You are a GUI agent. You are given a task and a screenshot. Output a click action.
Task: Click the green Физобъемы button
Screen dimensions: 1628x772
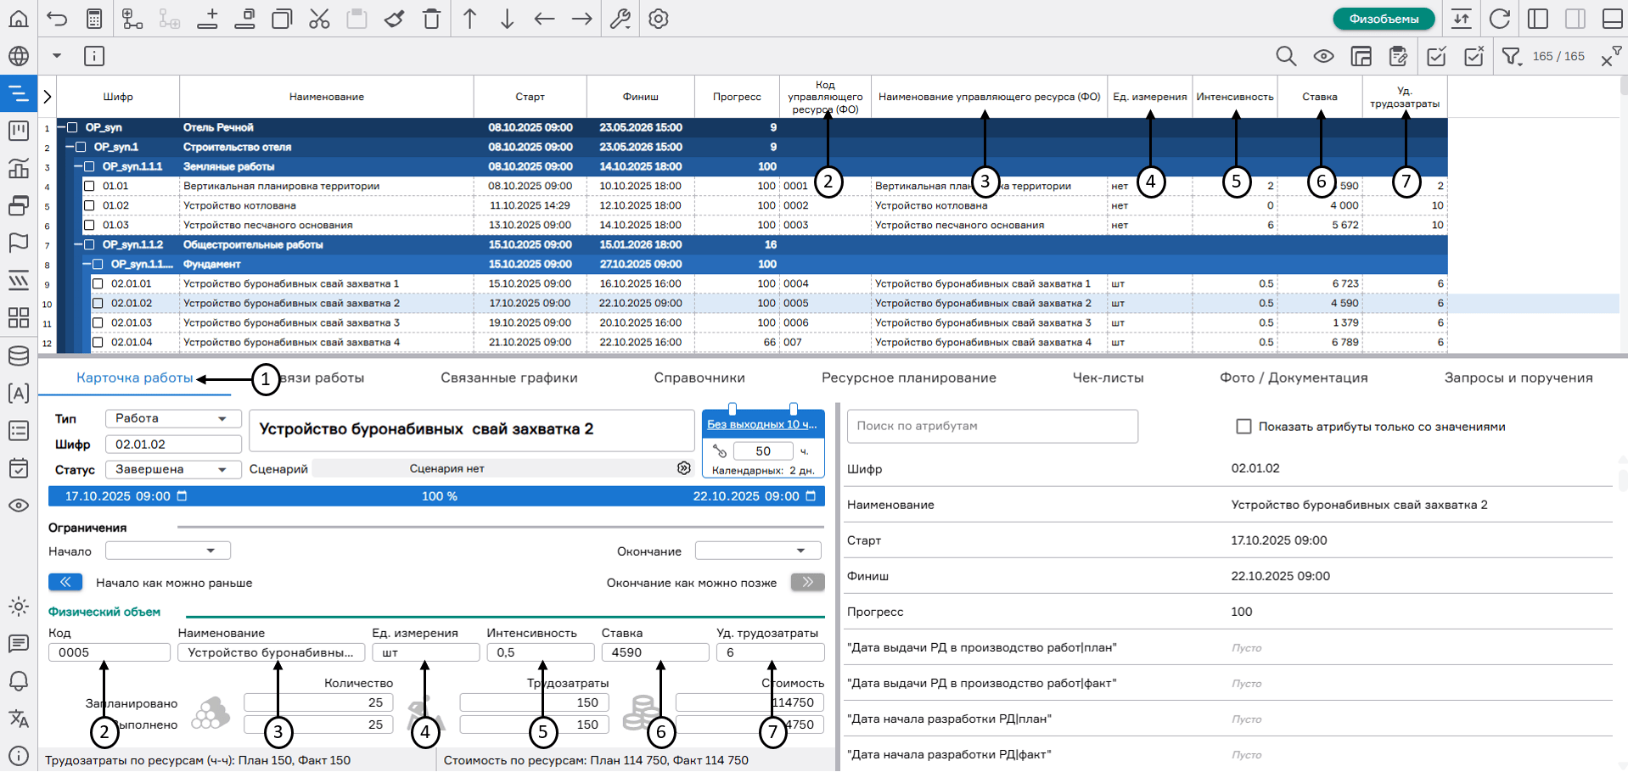[1384, 19]
